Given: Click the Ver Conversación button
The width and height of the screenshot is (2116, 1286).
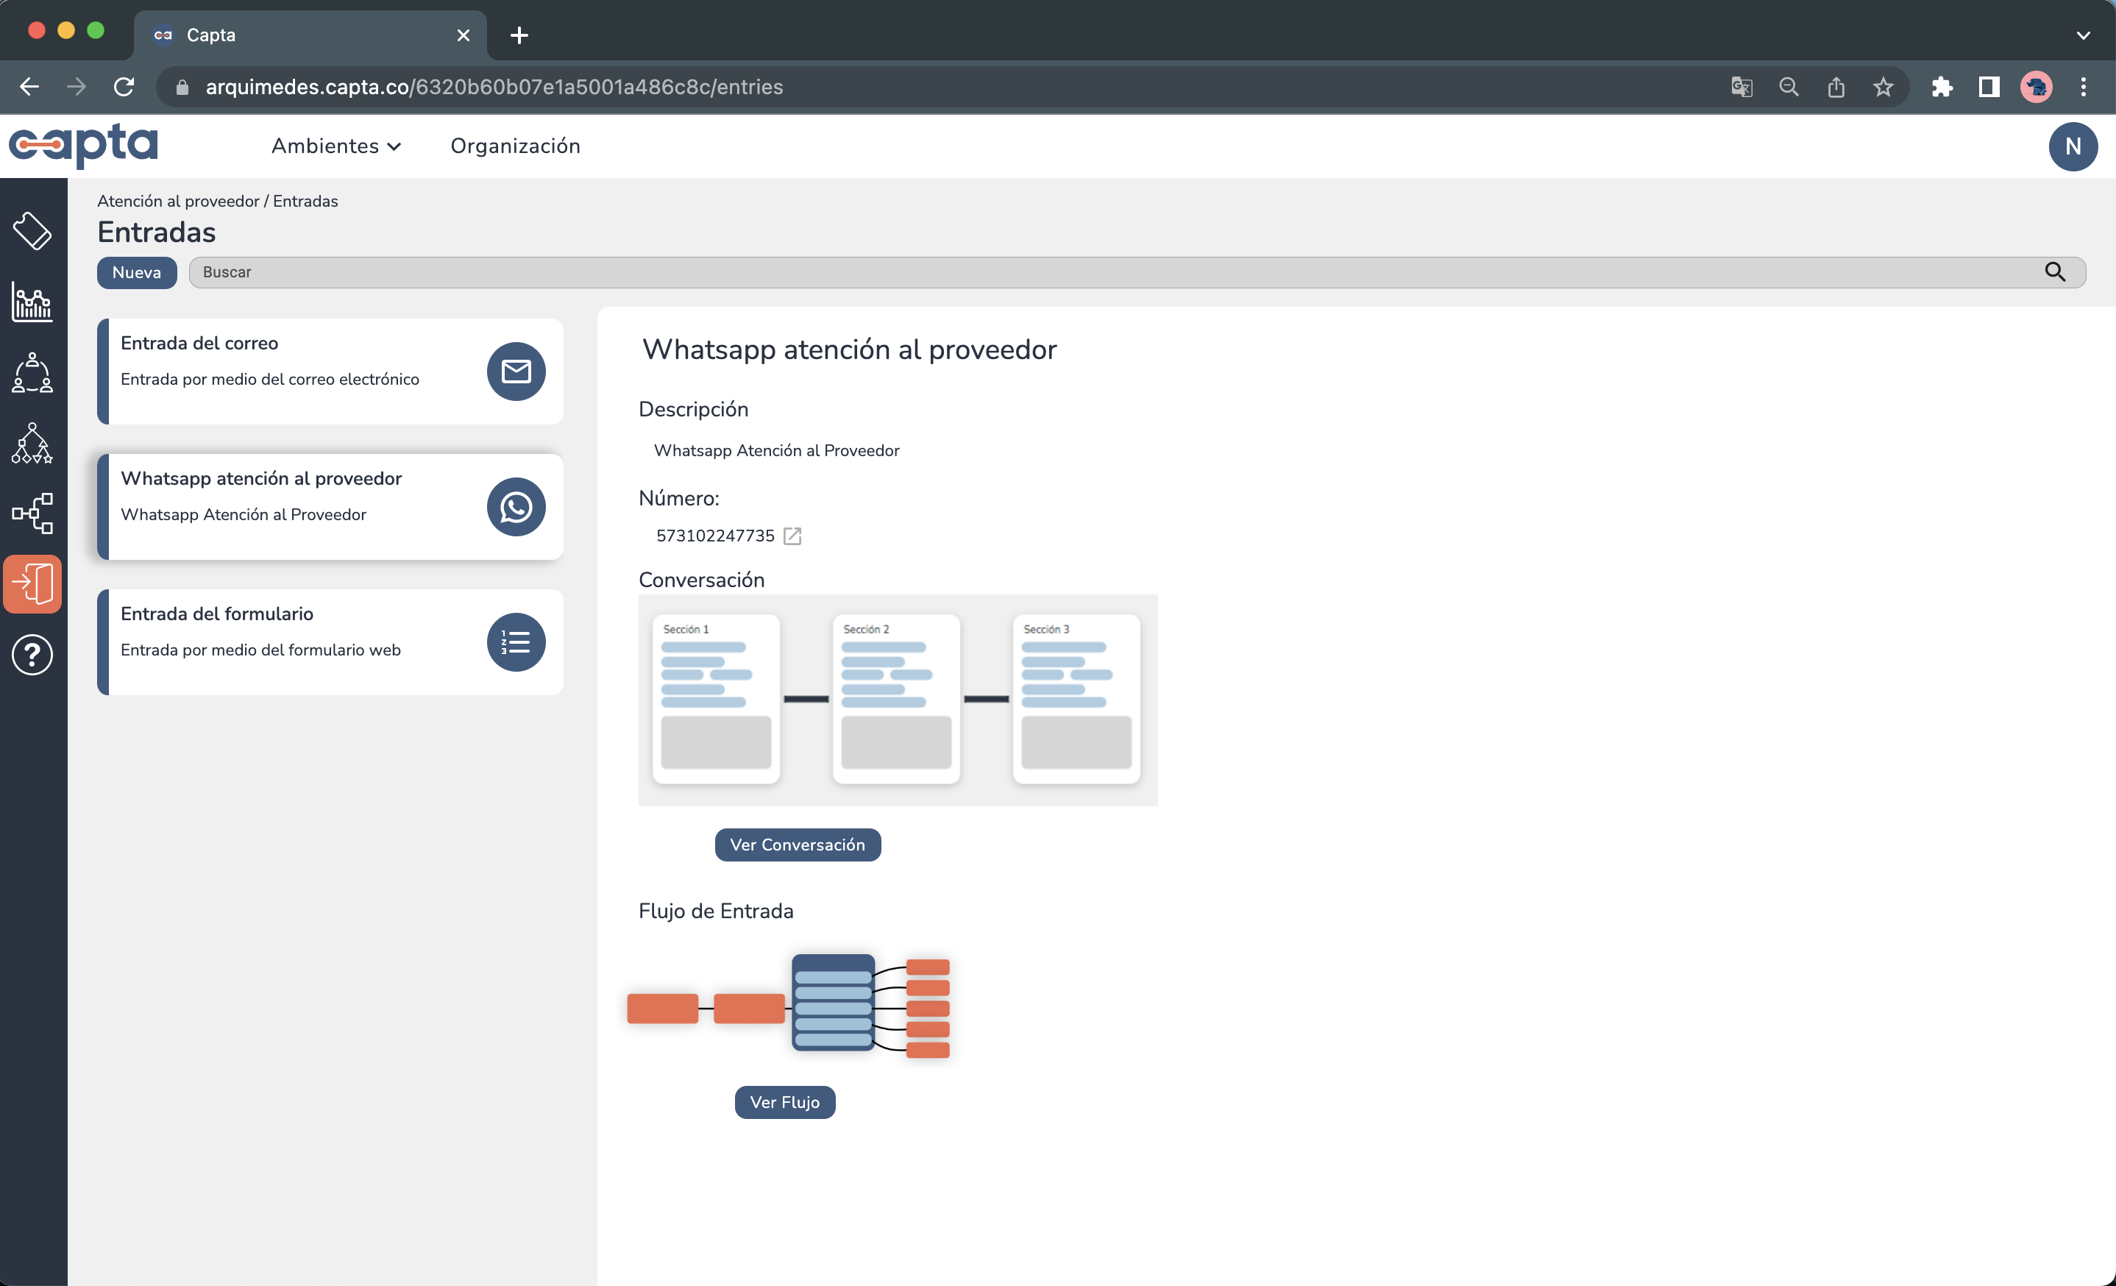Looking at the screenshot, I should pos(797,845).
